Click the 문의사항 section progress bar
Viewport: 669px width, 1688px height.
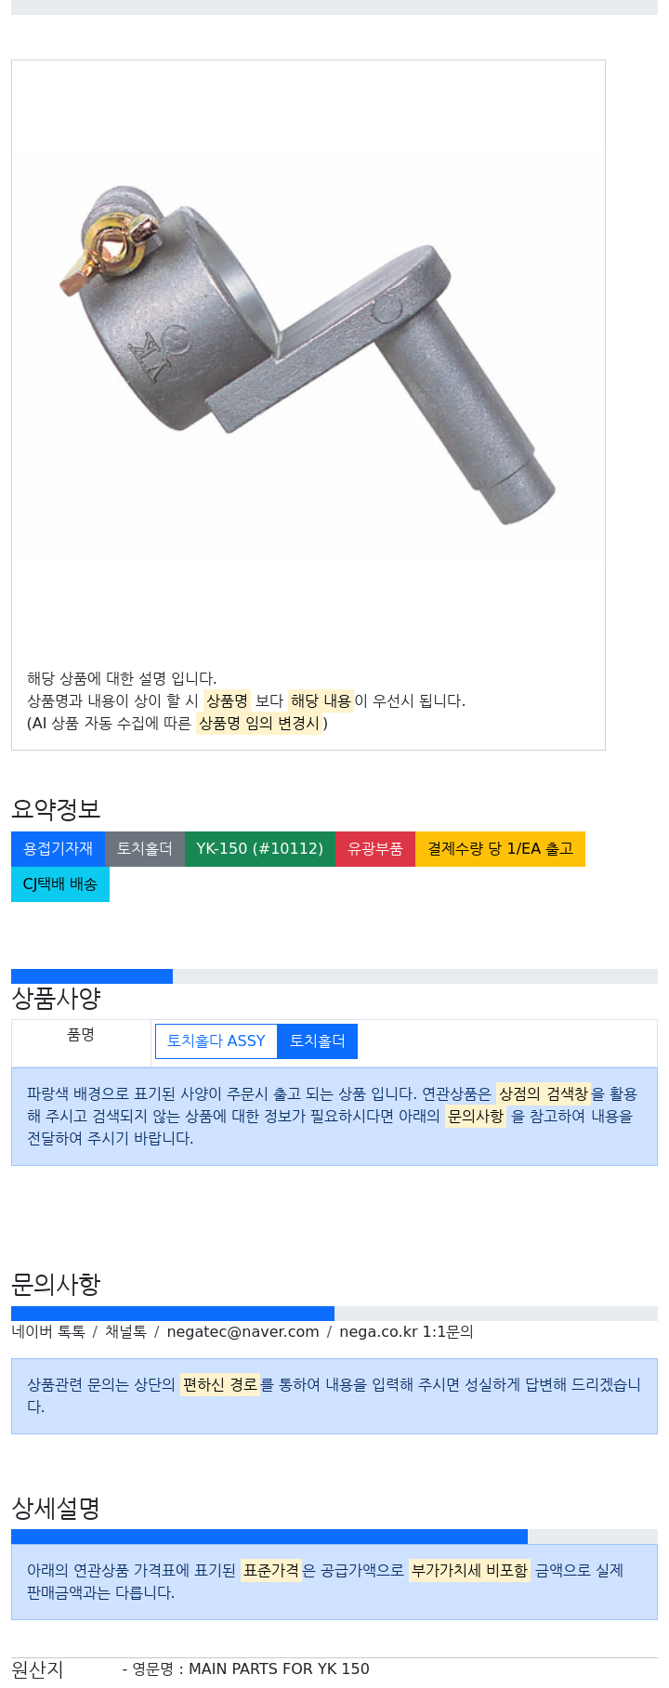click(334, 1314)
